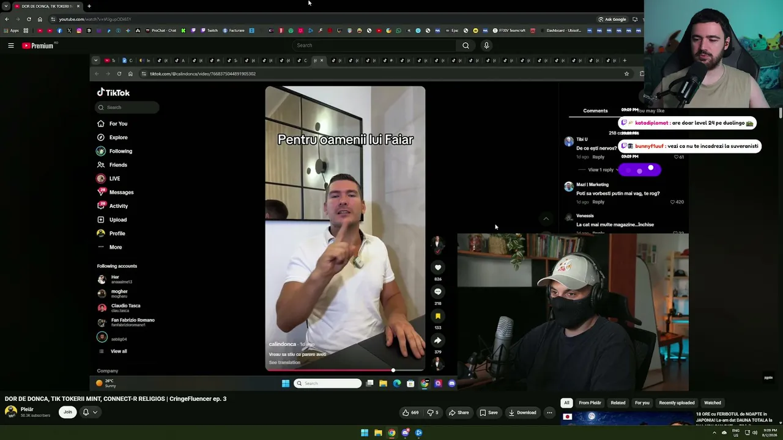Open the Fan Fabrizio Romano followed account

[x=126, y=322]
